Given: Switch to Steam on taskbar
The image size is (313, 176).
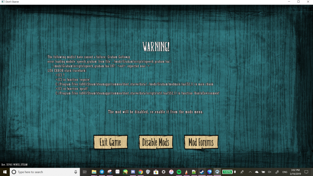Looking at the screenshot, I should (x=202, y=172).
